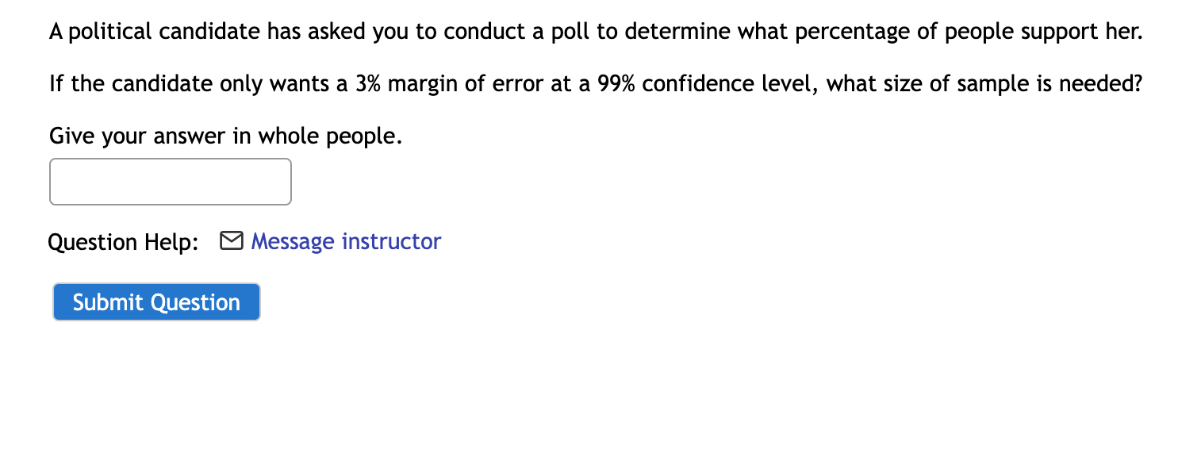1178x457 pixels.
Task: Open instructor messaging from Question Help row
Action: tap(344, 241)
